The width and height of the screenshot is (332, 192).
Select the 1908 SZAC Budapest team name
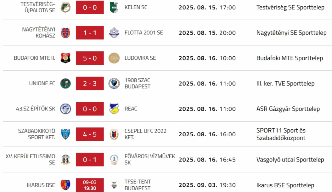click(x=137, y=84)
